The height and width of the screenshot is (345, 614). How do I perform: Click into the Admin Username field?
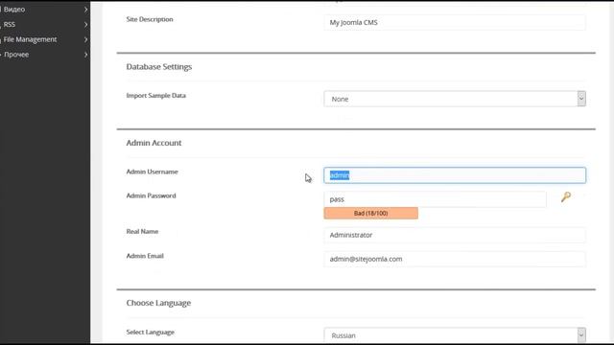tap(455, 175)
